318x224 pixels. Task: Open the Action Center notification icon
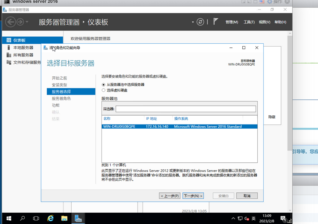pyautogui.click(x=283, y=218)
